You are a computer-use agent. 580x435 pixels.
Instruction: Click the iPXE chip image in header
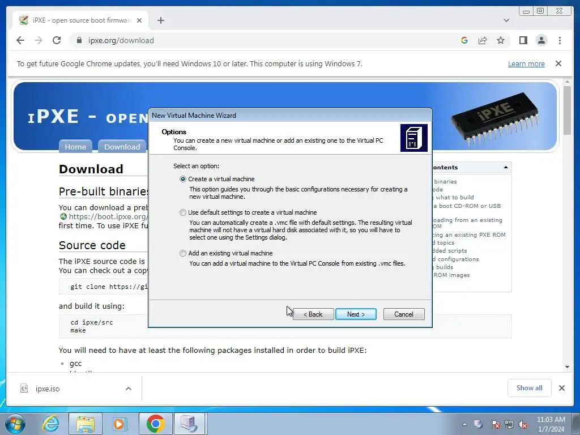pyautogui.click(x=495, y=119)
